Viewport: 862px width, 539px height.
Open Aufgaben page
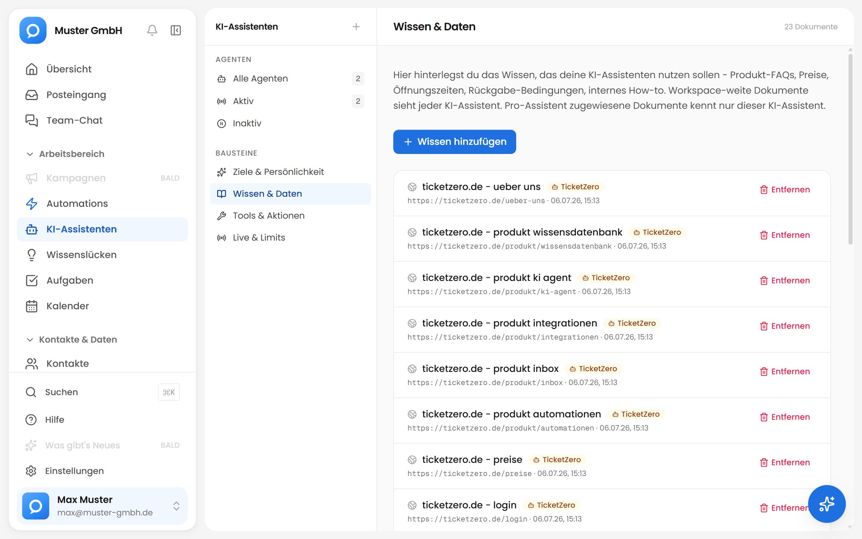102,281
